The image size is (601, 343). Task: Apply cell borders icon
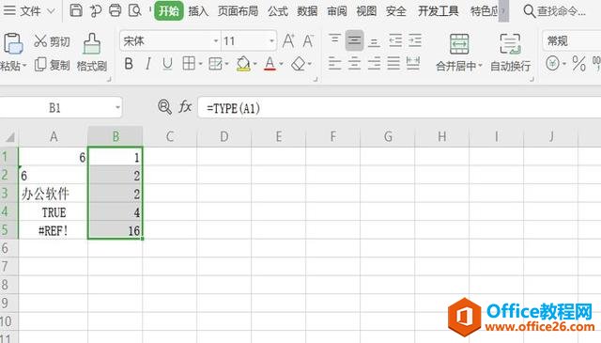click(x=189, y=64)
